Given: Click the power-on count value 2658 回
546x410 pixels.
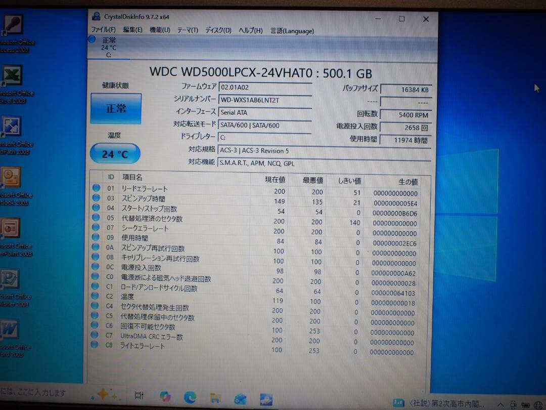Looking at the screenshot, I should pos(406,128).
